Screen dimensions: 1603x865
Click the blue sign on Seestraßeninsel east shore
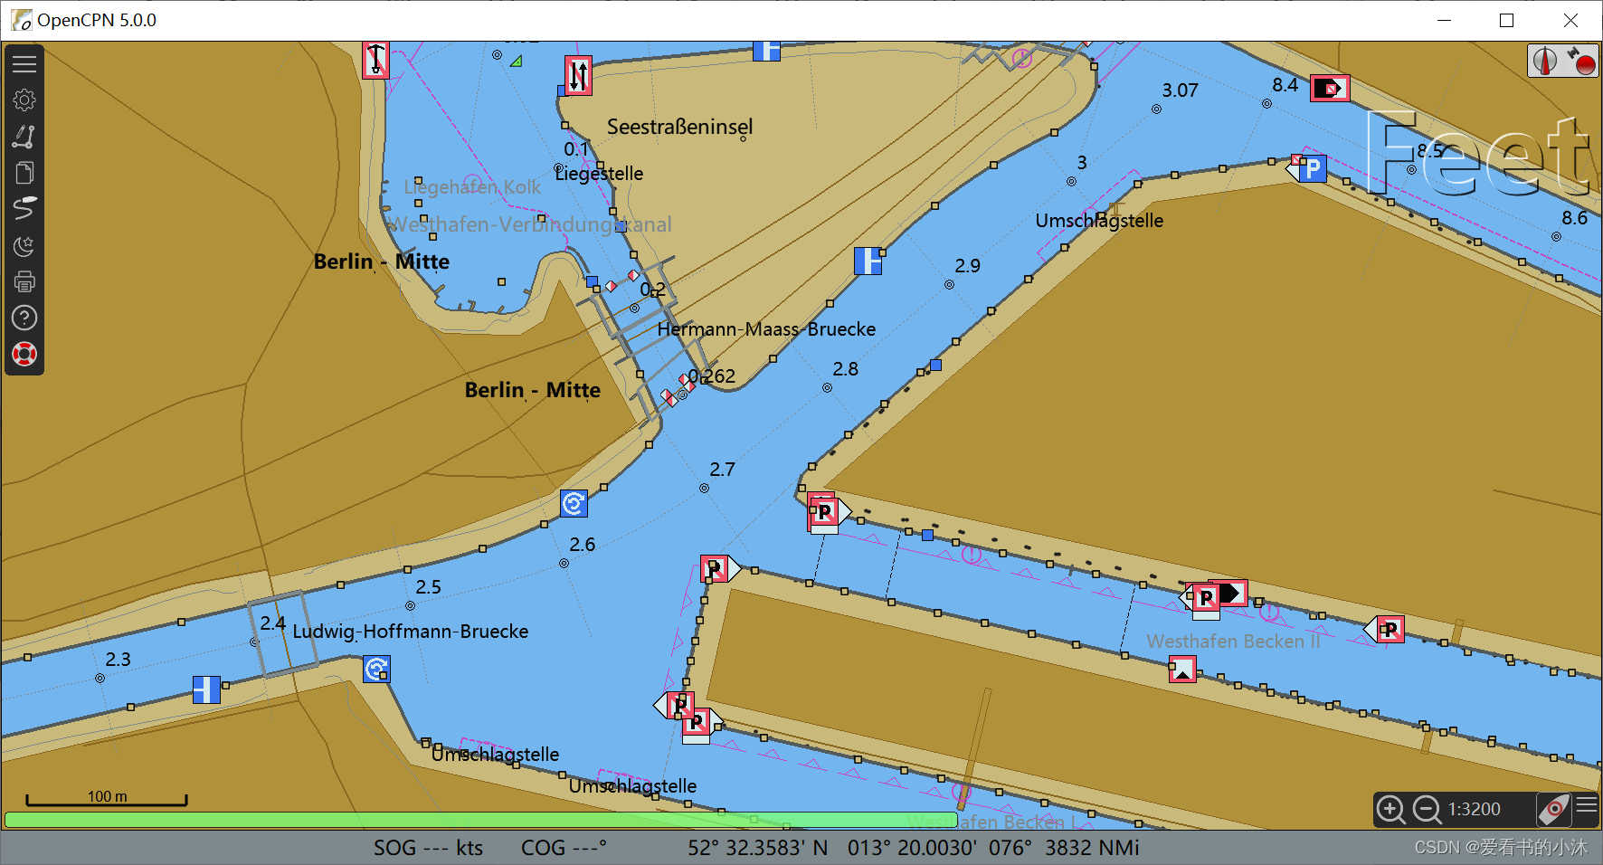pyautogui.click(x=868, y=261)
